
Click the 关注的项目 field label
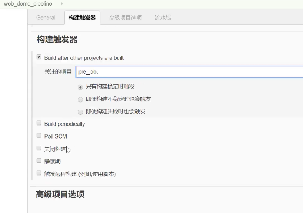point(58,72)
